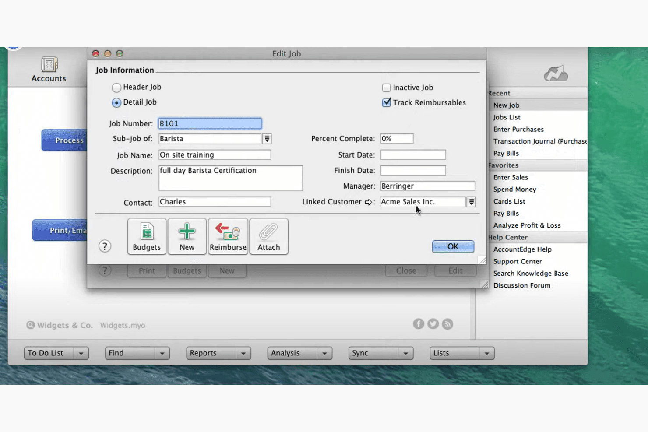Open Spend Money under Favorites
The width and height of the screenshot is (648, 432).
514,190
